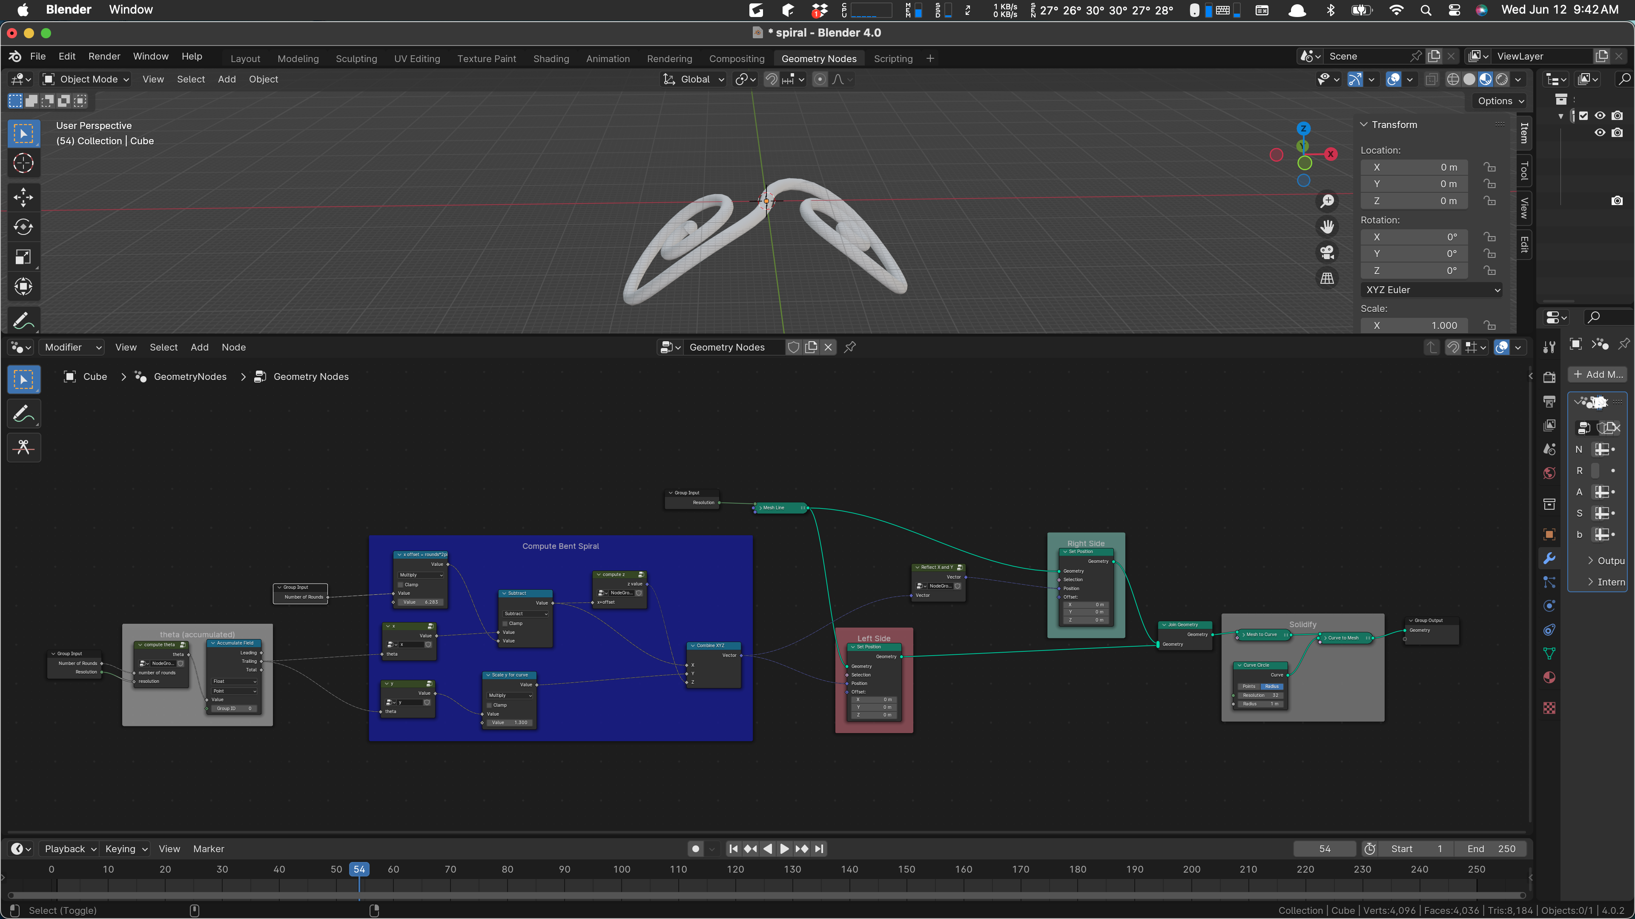Click the Play animation button
The width and height of the screenshot is (1635, 919).
(x=784, y=849)
